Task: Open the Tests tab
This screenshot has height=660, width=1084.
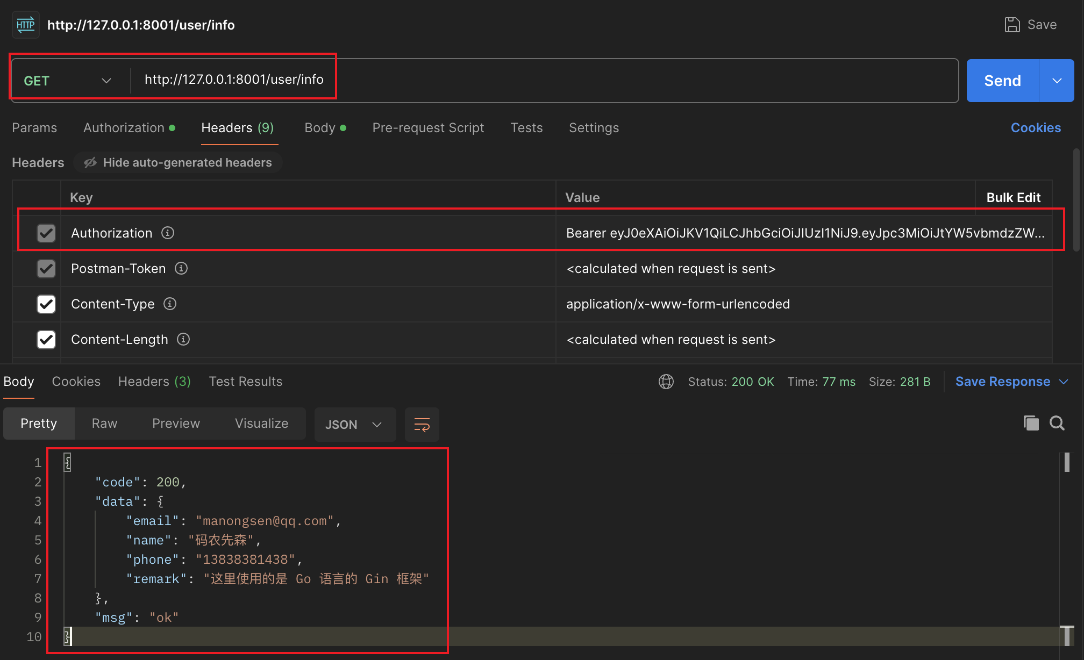Action: pos(526,128)
